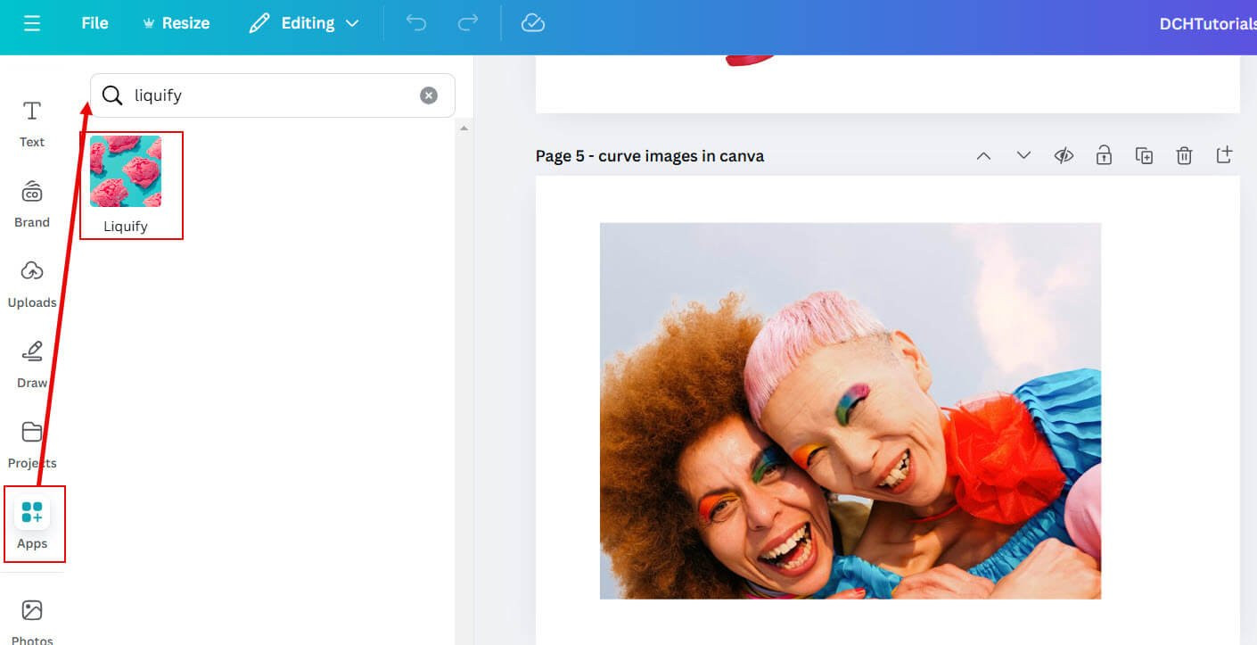Check the cloud save status icon

click(533, 23)
